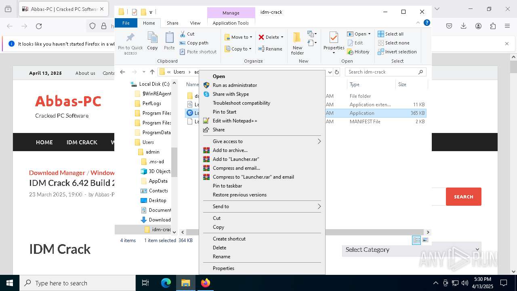Select Troubleshoot compatibility menu entry

tap(262, 103)
